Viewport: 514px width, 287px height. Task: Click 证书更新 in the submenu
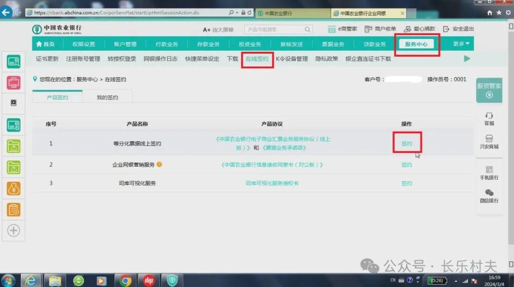[x=47, y=59]
